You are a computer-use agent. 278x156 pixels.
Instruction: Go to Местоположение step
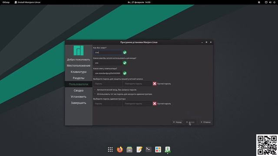[79, 65]
